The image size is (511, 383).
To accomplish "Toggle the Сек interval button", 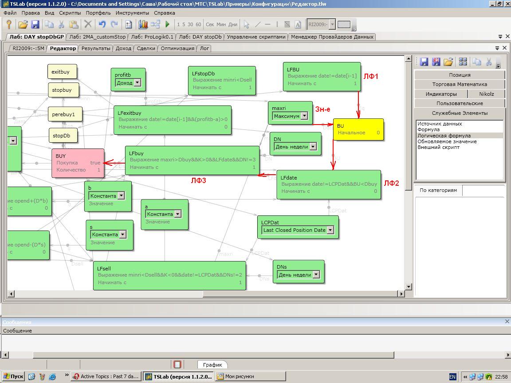I will coord(210,24).
